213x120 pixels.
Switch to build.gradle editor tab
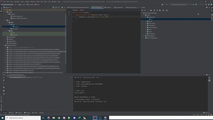(78, 7)
